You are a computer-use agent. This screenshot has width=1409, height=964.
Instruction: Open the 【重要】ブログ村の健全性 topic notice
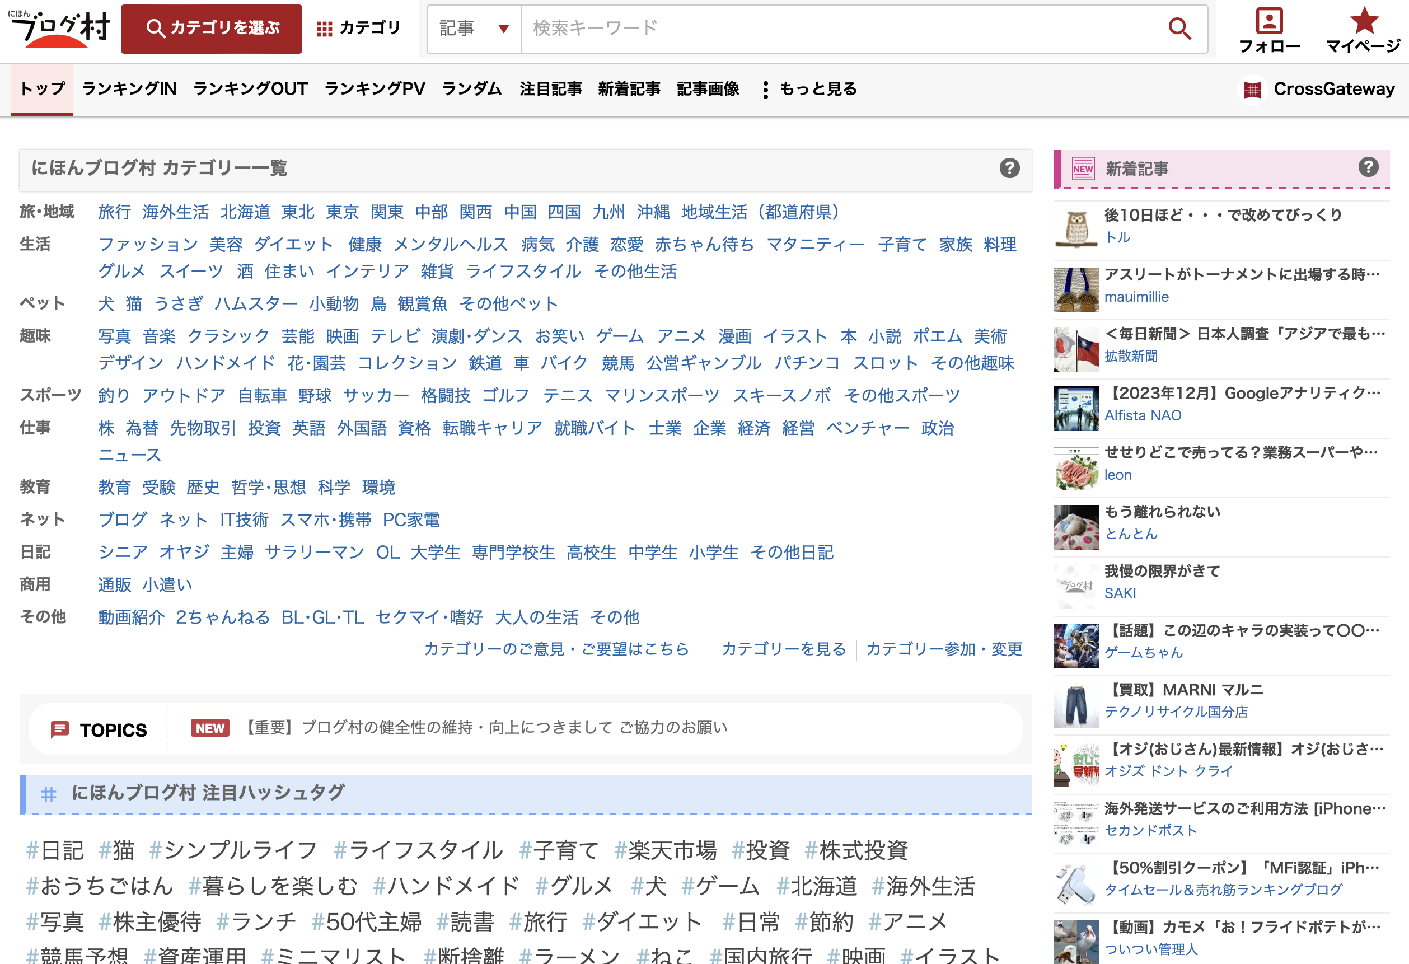coord(484,728)
